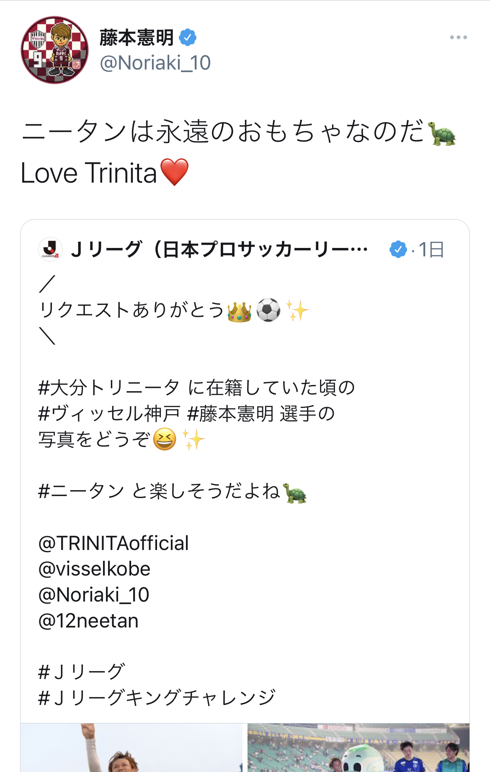Tap the #ヴィッセル神戸 hashtag
This screenshot has height=772, width=490.
[109, 414]
